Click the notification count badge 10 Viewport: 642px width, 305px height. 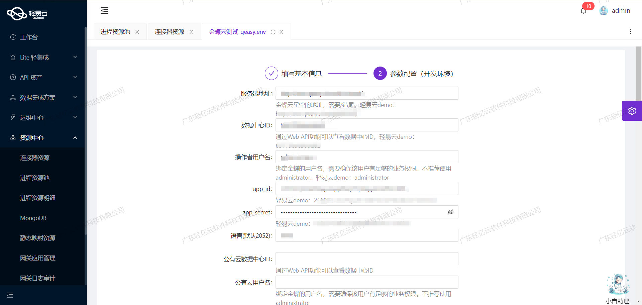click(588, 6)
